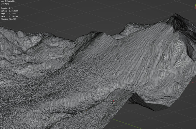The image size is (196, 129).
Task: Click the "(30) Plane" object name text
Action: pyautogui.click(x=5, y=4)
